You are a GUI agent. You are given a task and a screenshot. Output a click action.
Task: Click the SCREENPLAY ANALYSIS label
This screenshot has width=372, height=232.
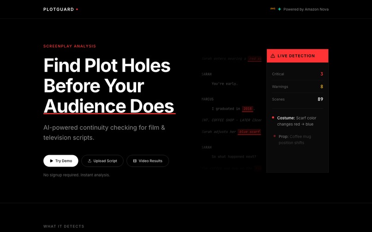(70, 46)
